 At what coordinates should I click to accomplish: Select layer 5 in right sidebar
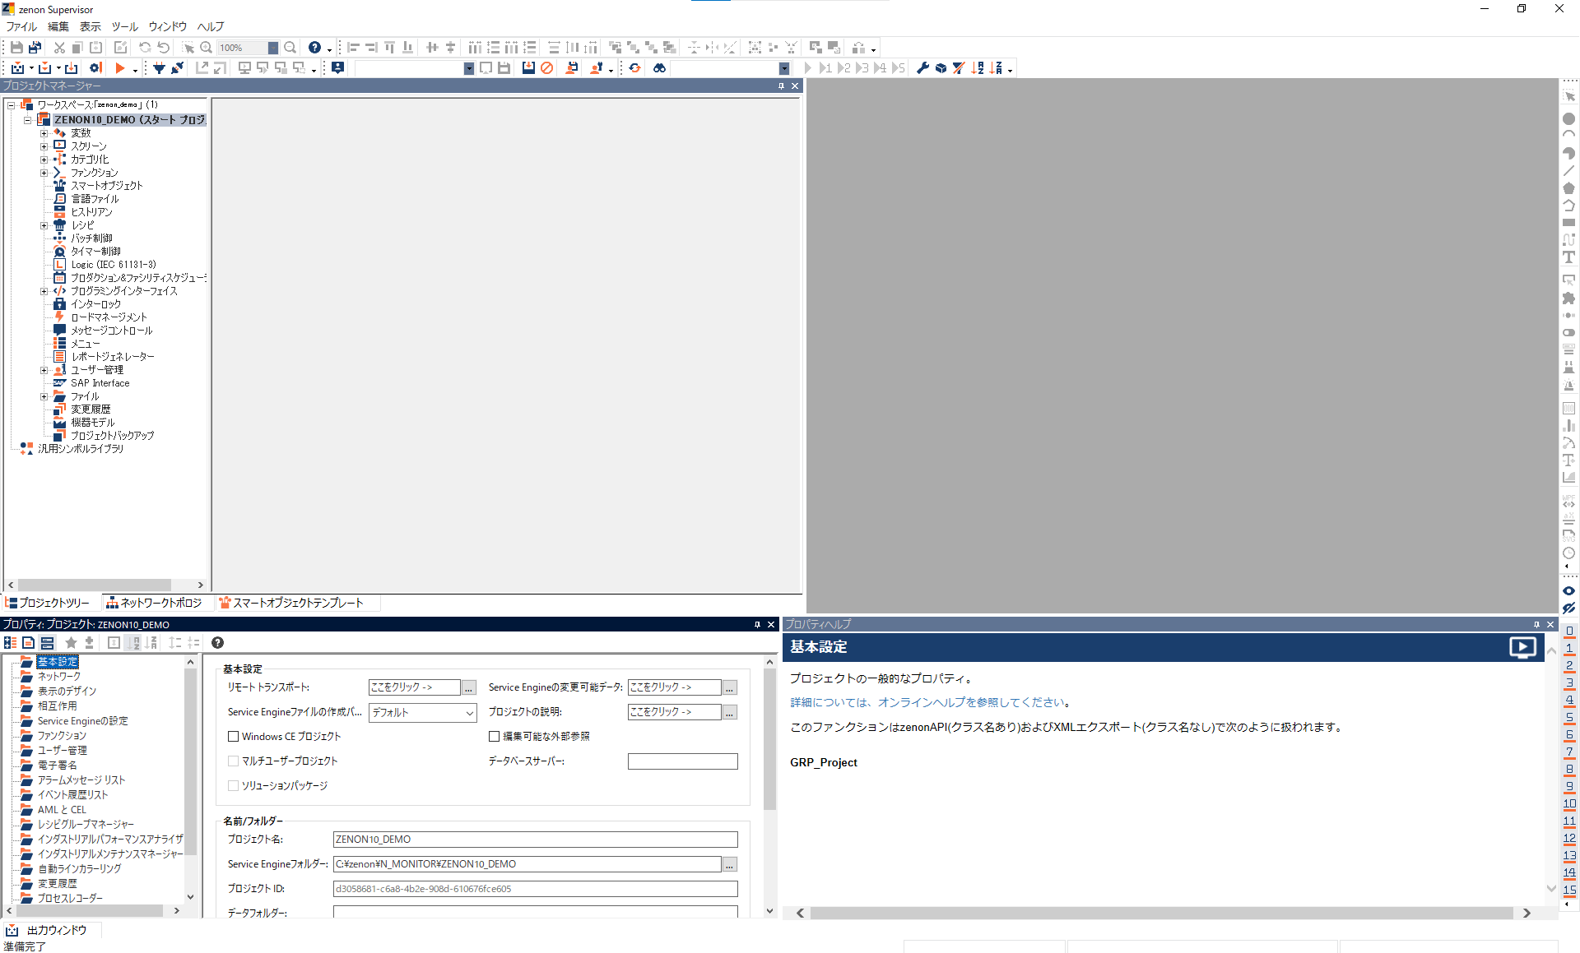tap(1568, 717)
